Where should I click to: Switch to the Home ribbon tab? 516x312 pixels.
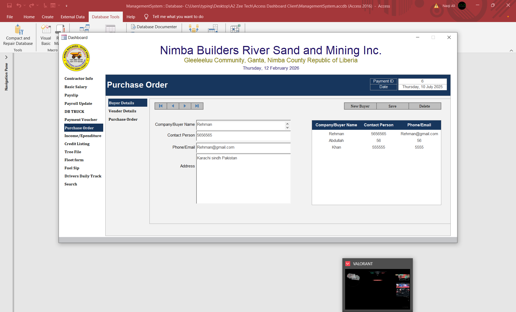29,17
